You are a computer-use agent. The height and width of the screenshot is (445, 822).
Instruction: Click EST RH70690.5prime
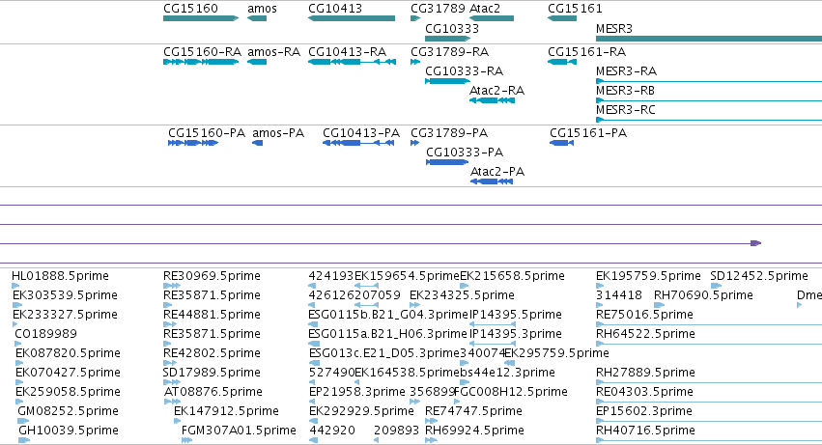coord(703,295)
